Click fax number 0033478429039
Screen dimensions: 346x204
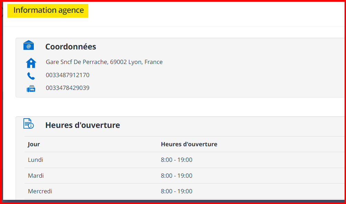tap(68, 88)
